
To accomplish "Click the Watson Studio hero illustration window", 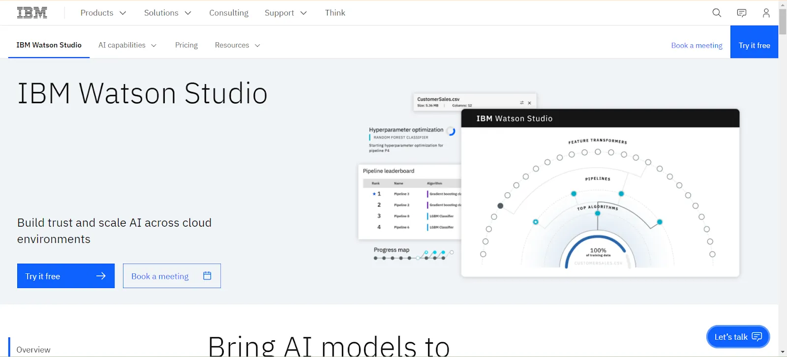I will (600, 193).
